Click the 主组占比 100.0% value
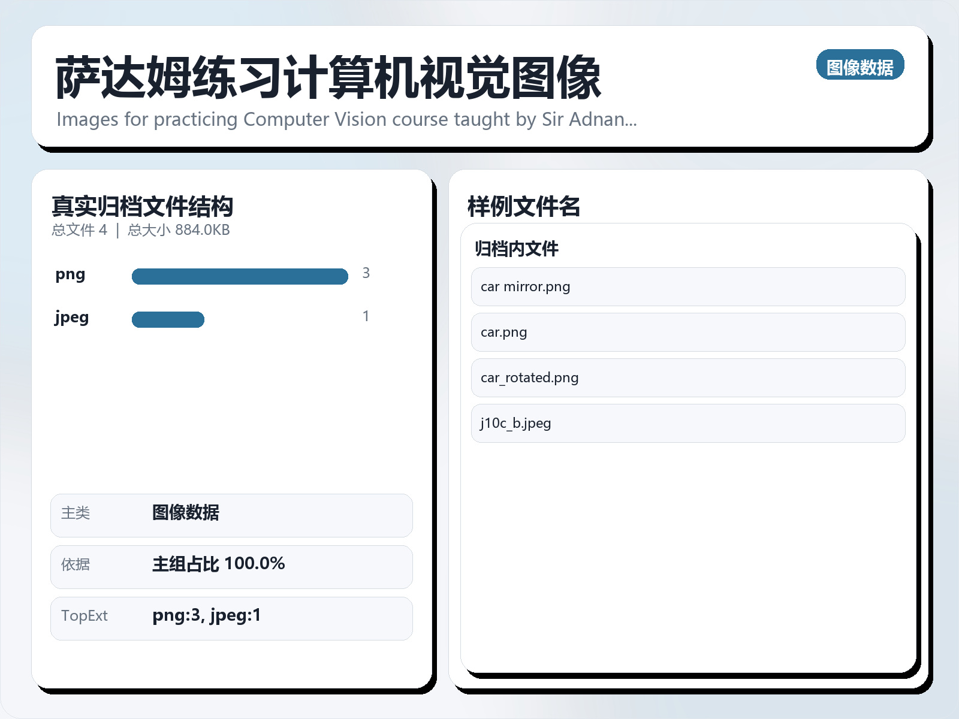This screenshot has height=719, width=959. (218, 564)
